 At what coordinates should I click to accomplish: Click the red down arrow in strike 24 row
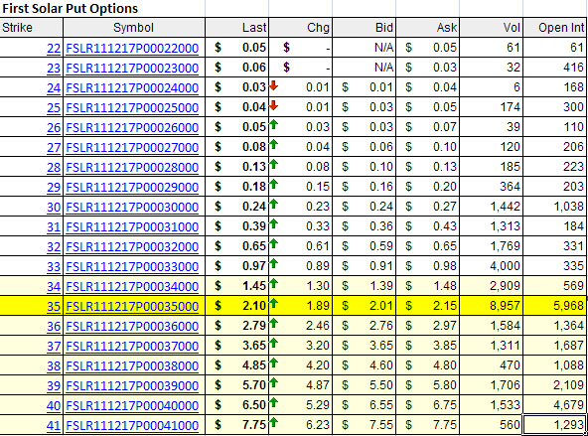(x=274, y=85)
